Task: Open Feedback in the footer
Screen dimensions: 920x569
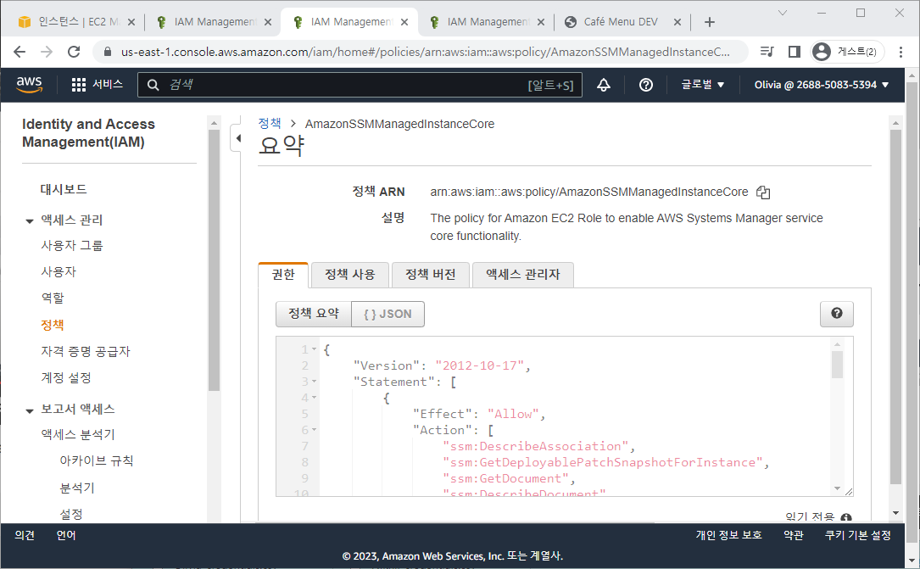Action: point(25,535)
